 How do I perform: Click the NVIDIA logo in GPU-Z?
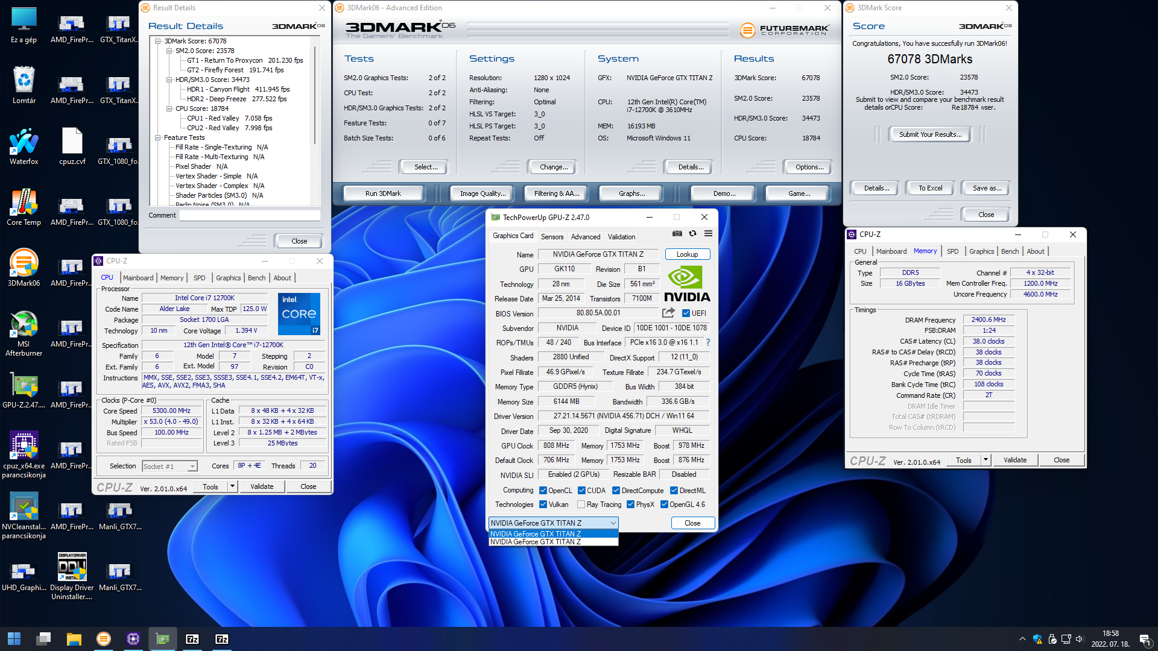click(687, 284)
